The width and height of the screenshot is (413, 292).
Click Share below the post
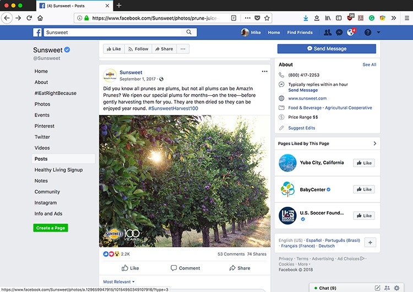tap(240, 268)
